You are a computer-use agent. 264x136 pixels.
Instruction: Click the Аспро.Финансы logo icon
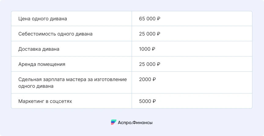click(x=114, y=122)
